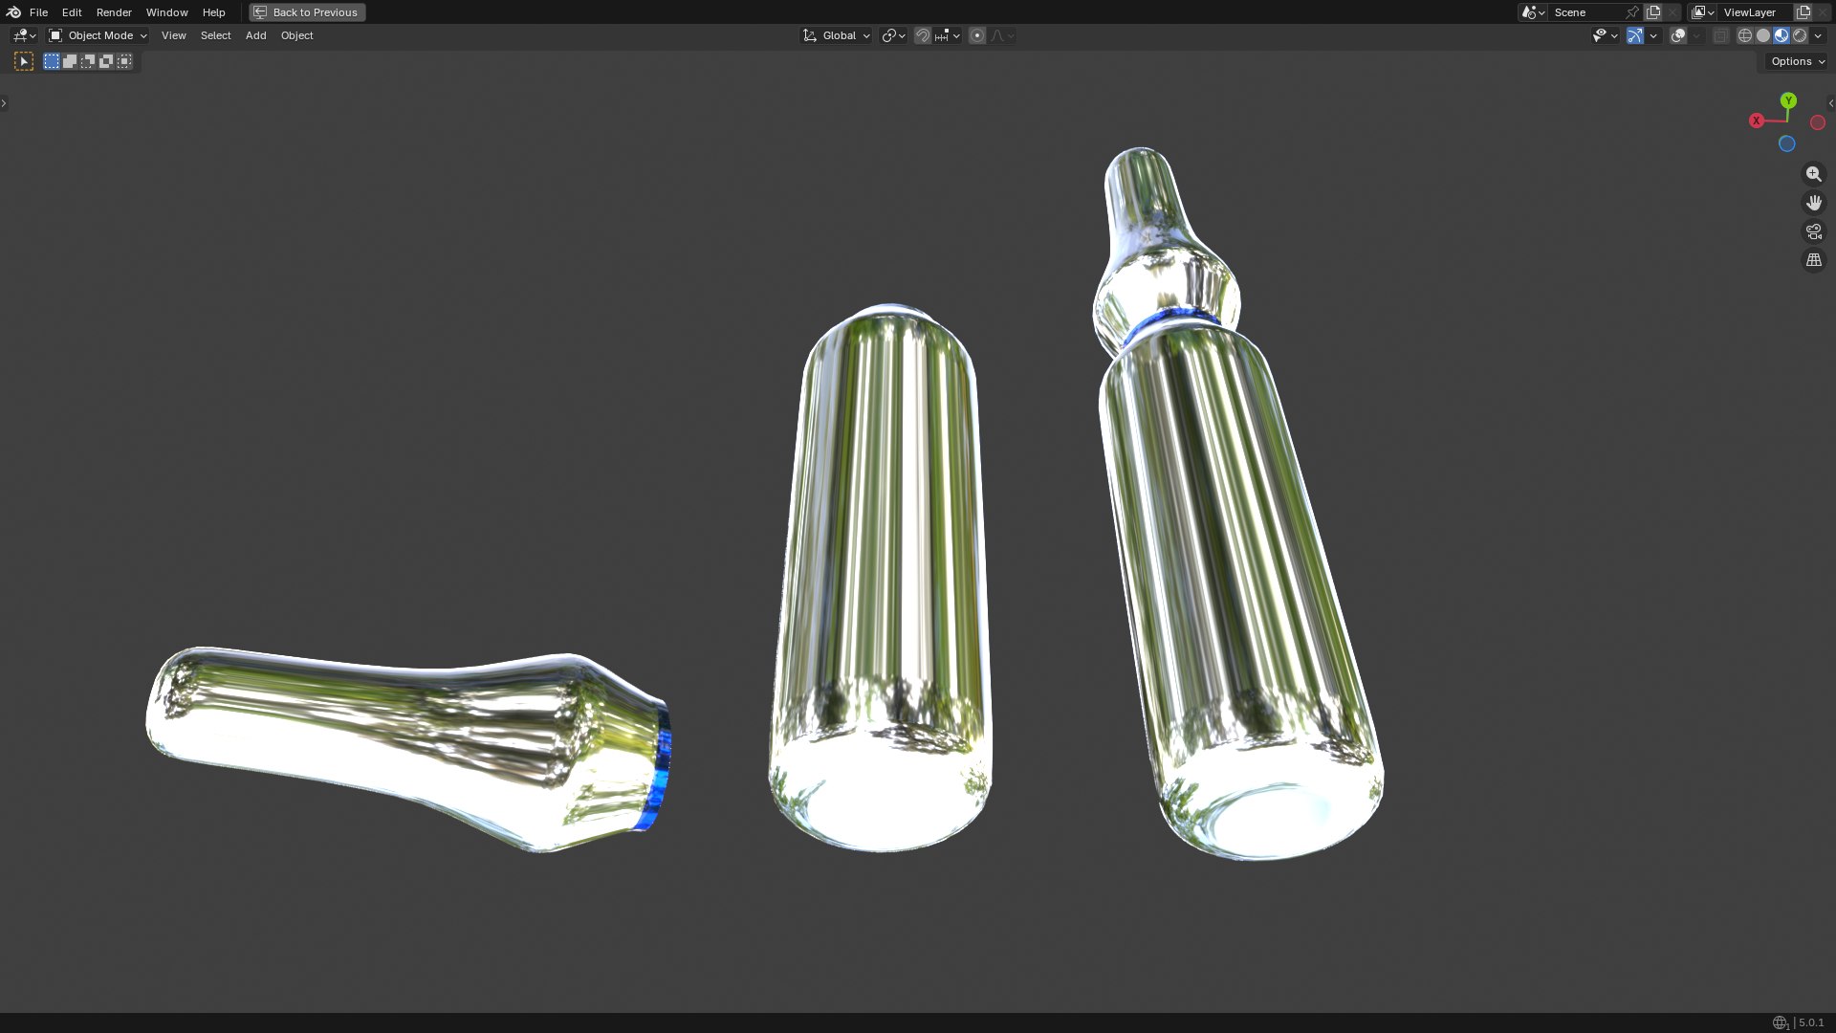Choose Invert Selection mode icon

pyautogui.click(x=106, y=61)
